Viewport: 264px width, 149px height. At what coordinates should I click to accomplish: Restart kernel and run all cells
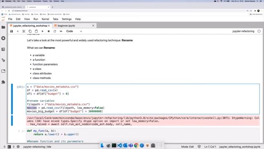[61, 31]
